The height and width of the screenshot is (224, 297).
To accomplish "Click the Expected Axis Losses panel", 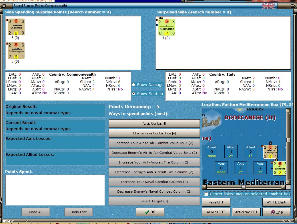I will [x=55, y=142].
